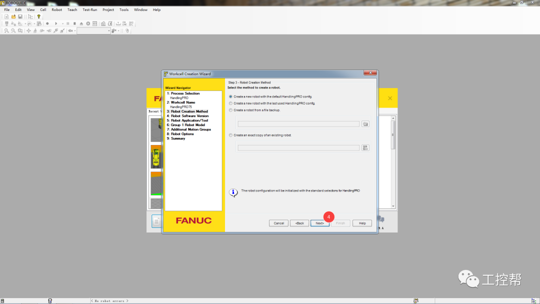Go to '2: Workcell Name' in Wizard Navigator

tap(181, 102)
